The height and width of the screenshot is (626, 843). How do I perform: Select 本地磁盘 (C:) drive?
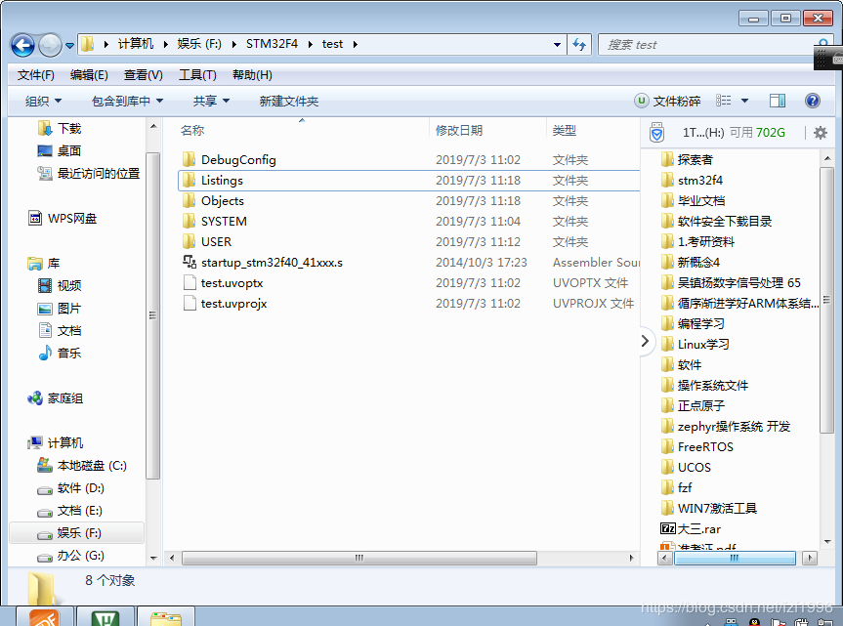92,465
